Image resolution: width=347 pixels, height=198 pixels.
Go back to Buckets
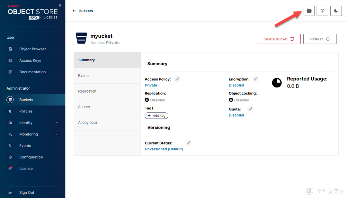(83, 11)
